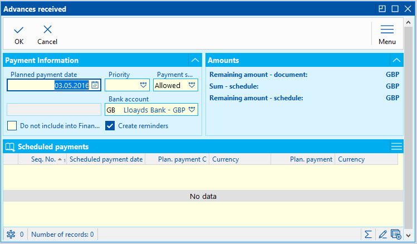Click Remaining amount - document label
This screenshot has height=244, width=417.
(x=258, y=75)
